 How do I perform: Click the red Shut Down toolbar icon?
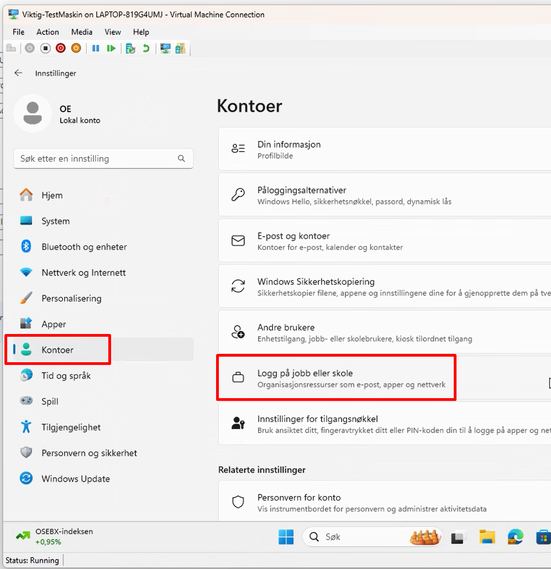61,48
